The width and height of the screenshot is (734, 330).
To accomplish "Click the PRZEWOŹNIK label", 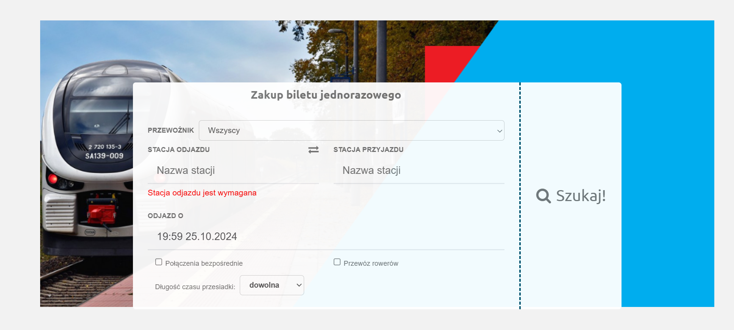I will pyautogui.click(x=170, y=130).
